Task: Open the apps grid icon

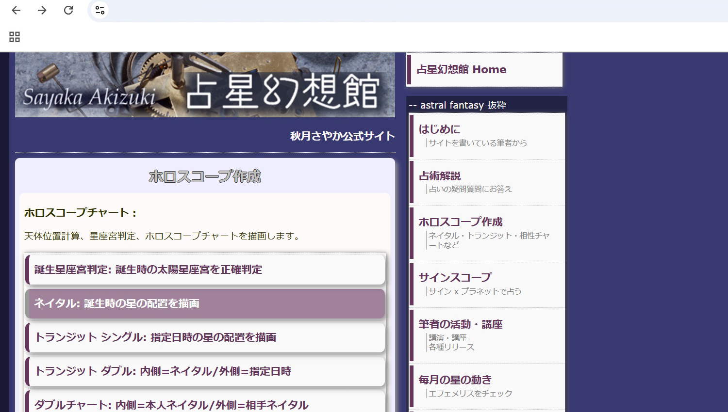Action: tap(15, 37)
